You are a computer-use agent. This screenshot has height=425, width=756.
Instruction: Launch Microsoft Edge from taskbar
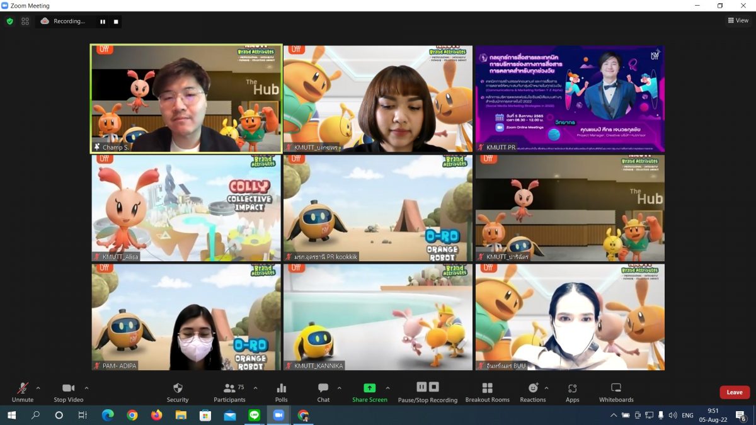(x=108, y=416)
